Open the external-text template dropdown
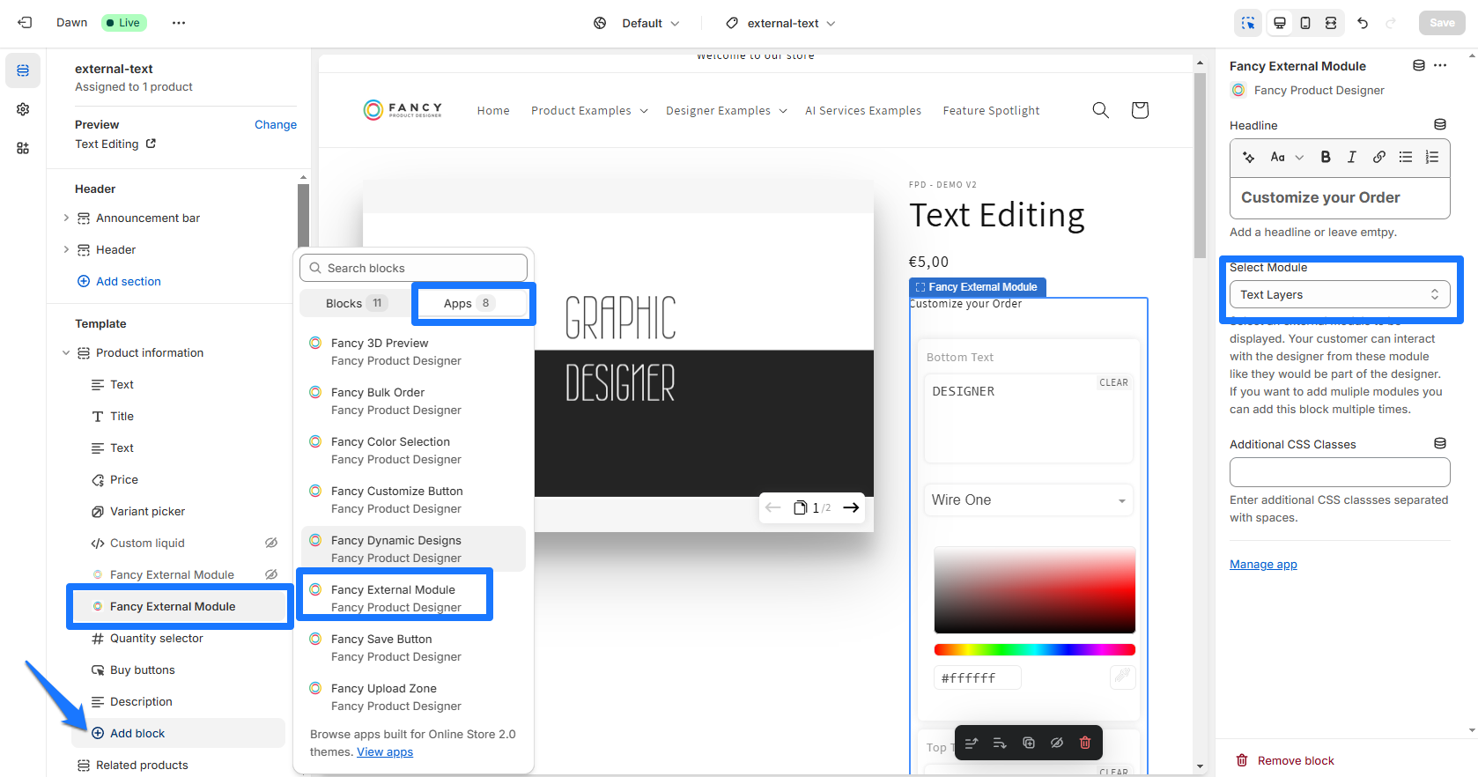1478x777 pixels. 780,23
